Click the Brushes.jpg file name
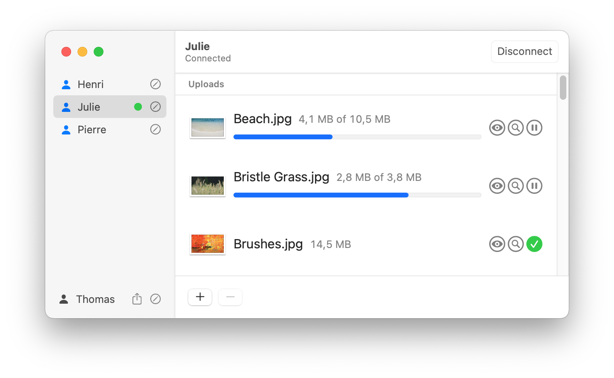Viewport: 614px width, 378px height. pyautogui.click(x=268, y=244)
